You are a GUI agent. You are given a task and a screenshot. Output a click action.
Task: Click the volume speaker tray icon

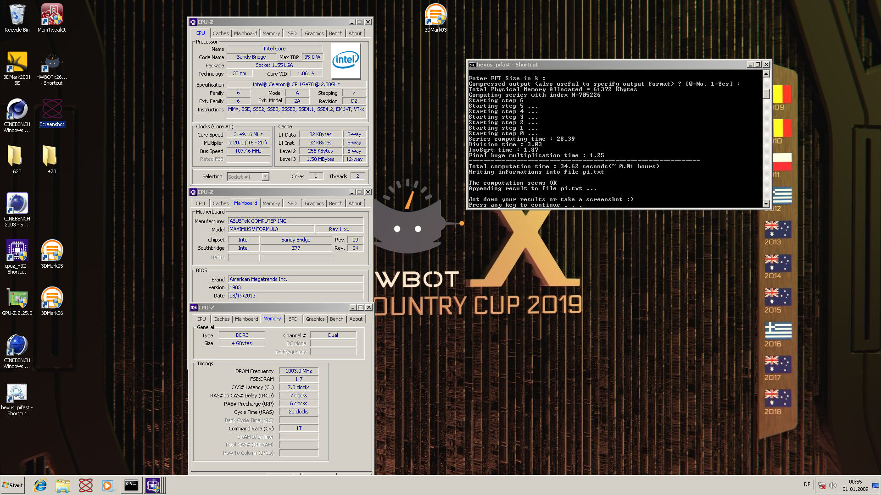[x=833, y=485]
